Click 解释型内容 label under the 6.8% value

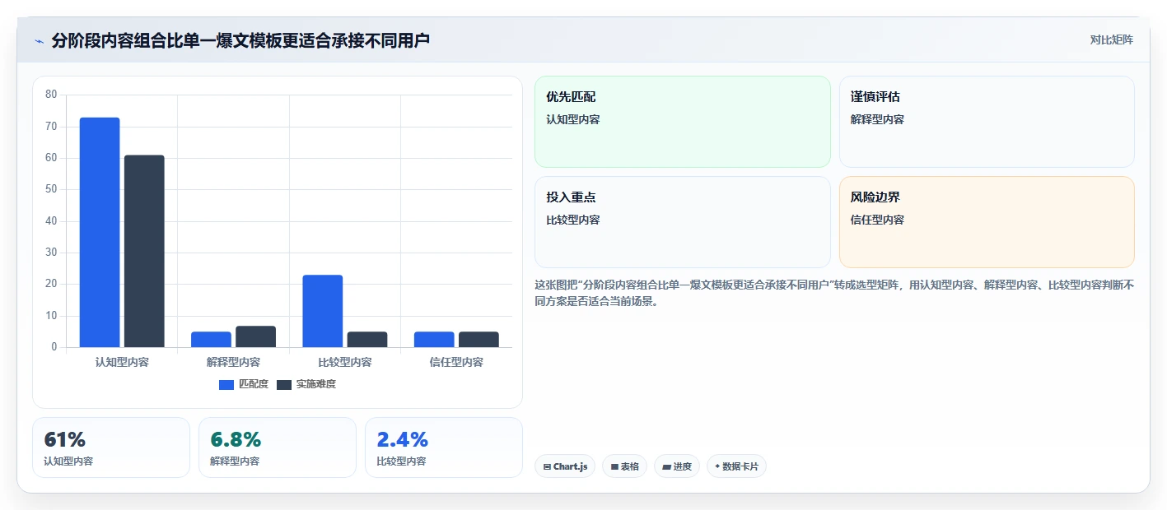coord(235,461)
